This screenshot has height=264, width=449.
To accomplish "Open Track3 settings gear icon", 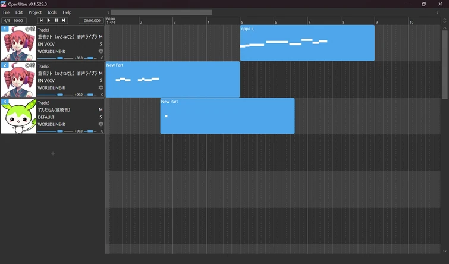I will click(x=101, y=124).
